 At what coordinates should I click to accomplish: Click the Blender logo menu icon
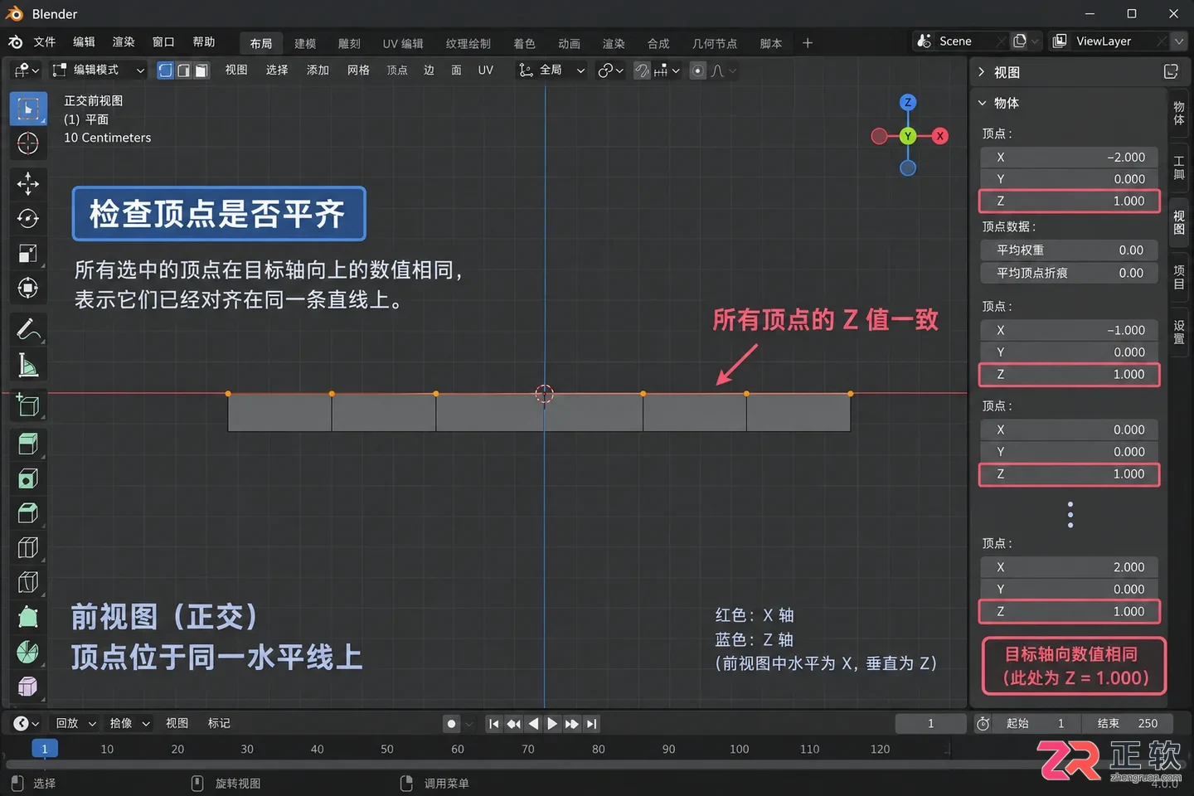[16, 42]
